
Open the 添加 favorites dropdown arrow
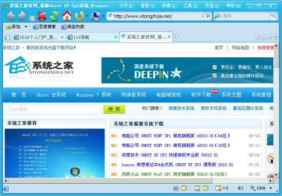tap(26, 27)
